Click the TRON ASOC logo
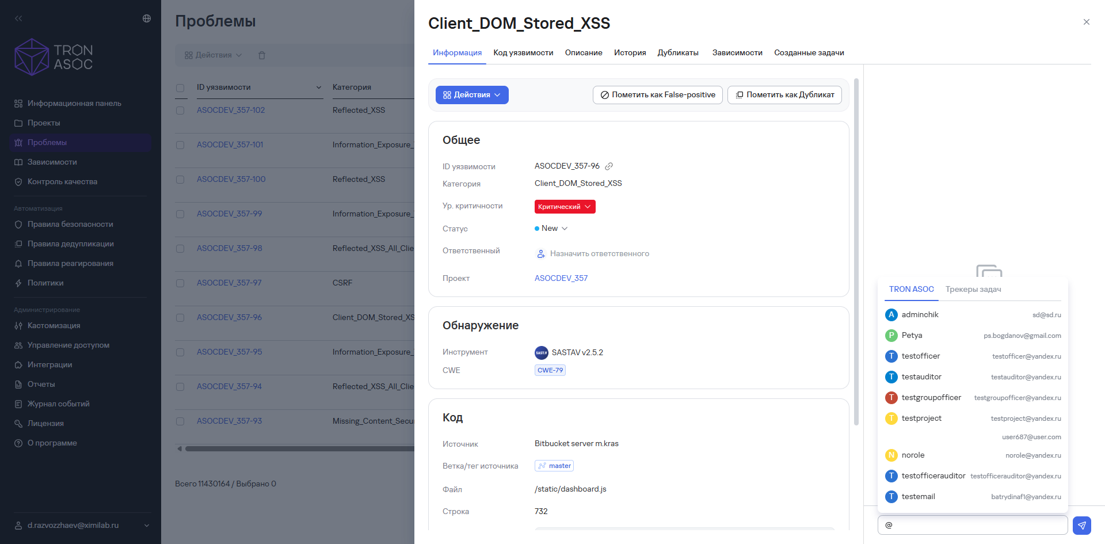Image resolution: width=1105 pixels, height=544 pixels. [54, 57]
